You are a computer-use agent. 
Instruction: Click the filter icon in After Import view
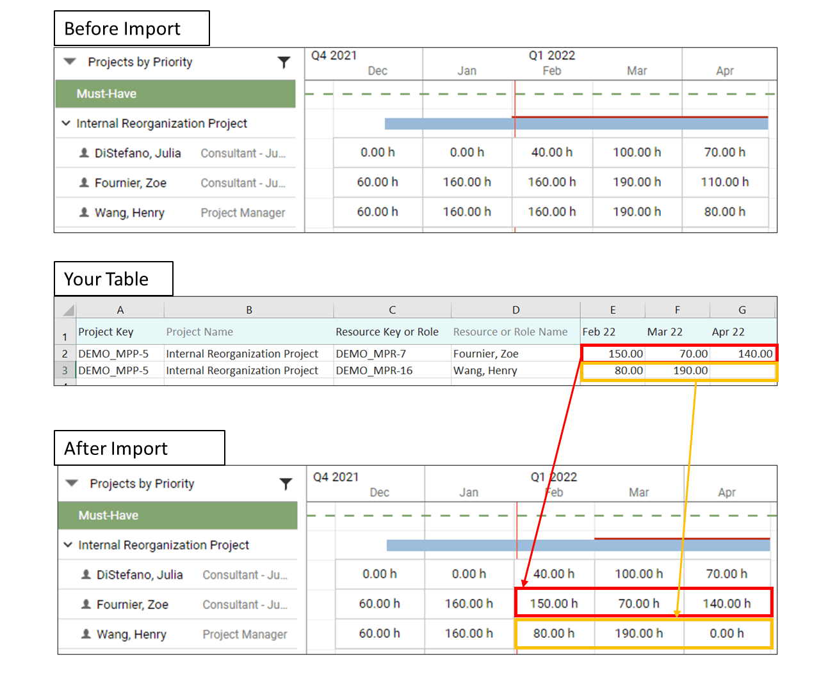click(x=286, y=484)
